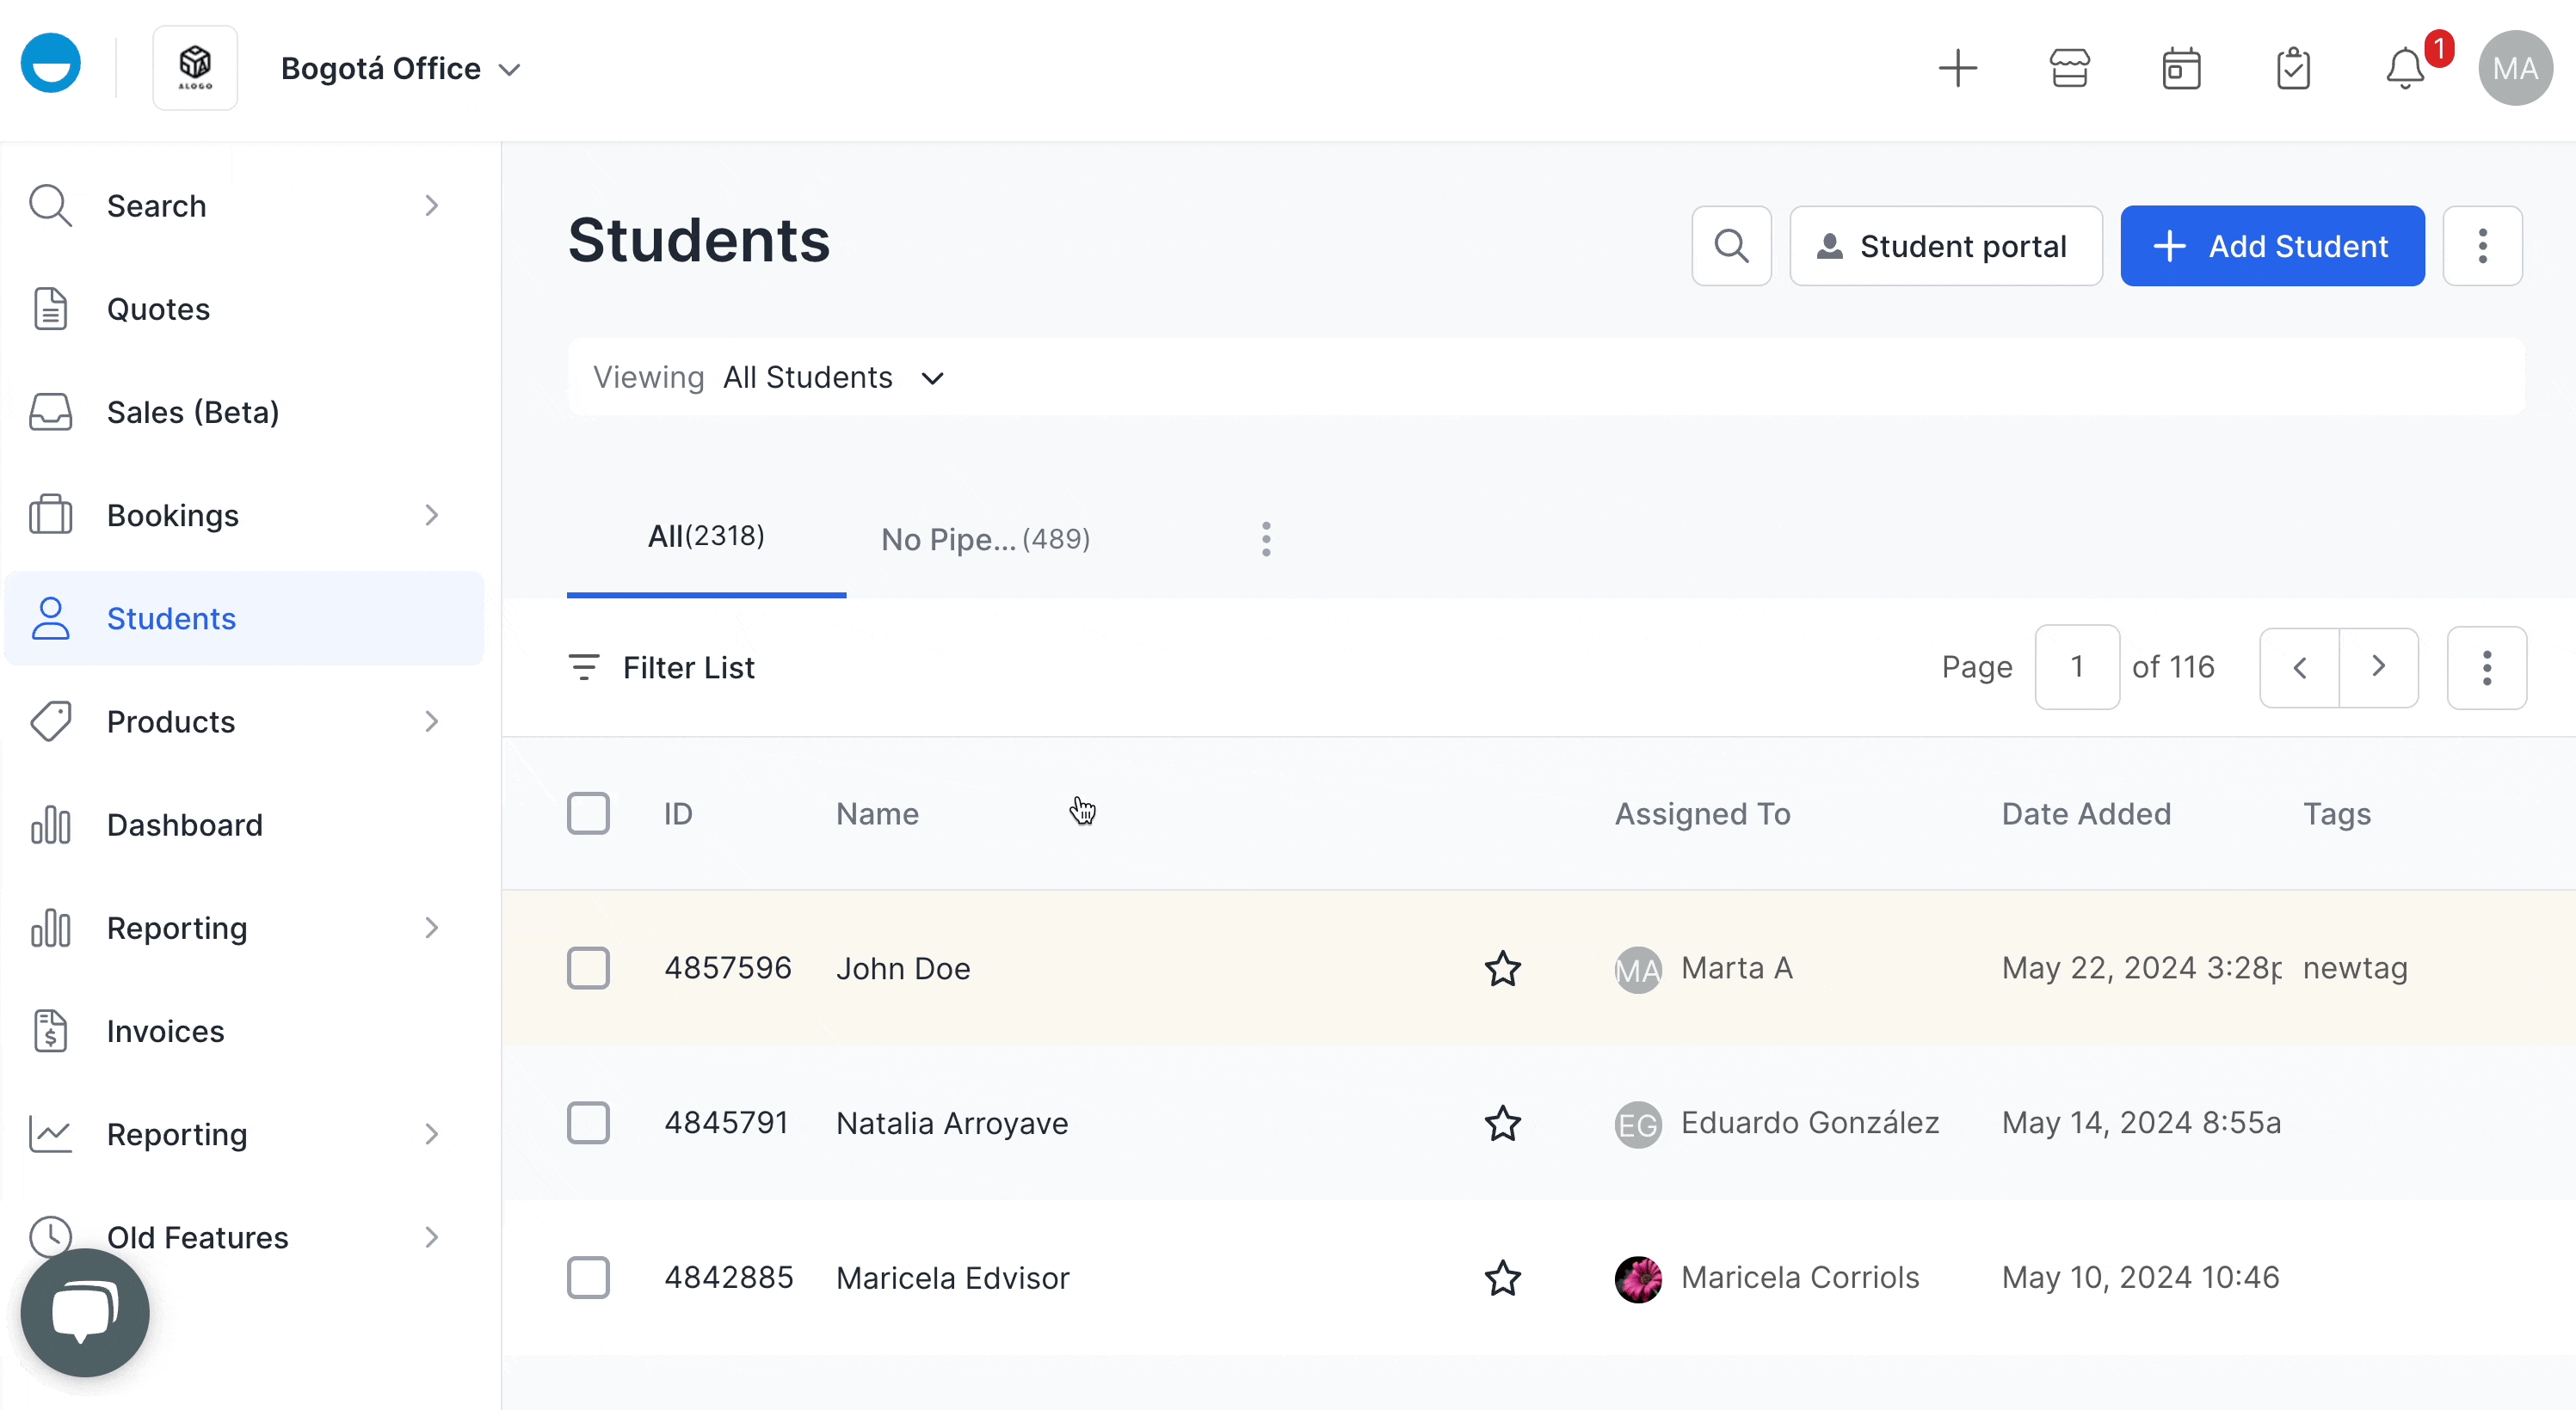Switch to No Pipe... (489) tab
The image size is (2576, 1410).
tap(983, 538)
